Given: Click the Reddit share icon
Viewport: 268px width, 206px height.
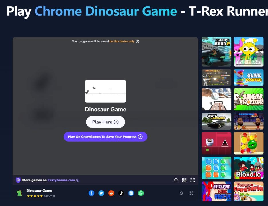Looking at the screenshot, I should coord(111,193).
